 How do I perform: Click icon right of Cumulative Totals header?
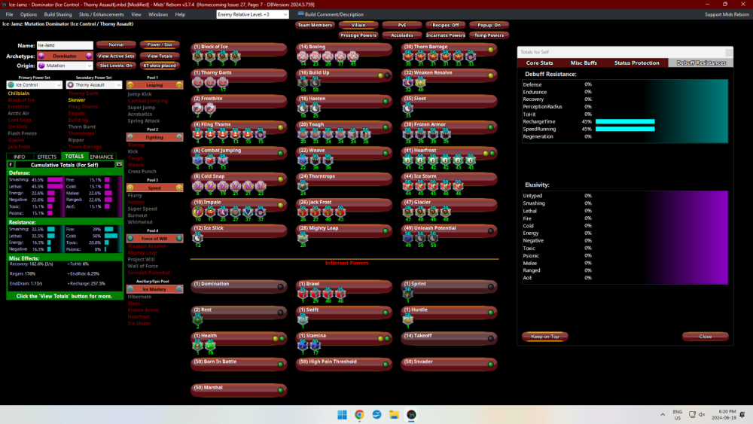coord(119,165)
